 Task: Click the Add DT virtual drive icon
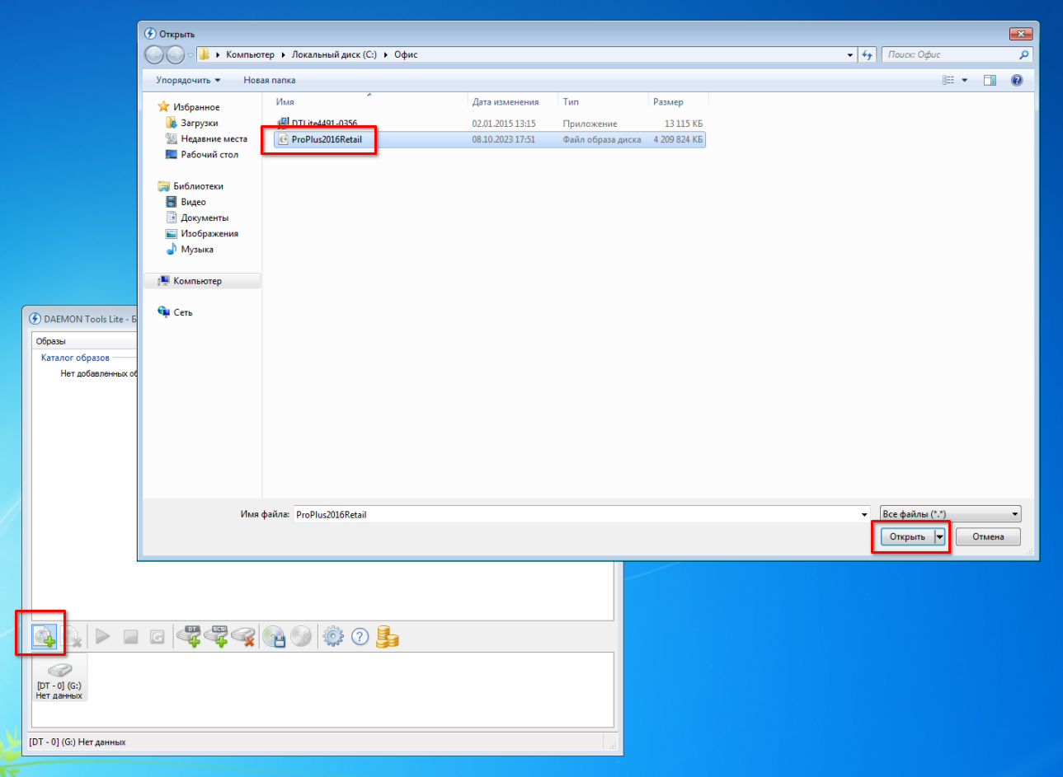[190, 636]
